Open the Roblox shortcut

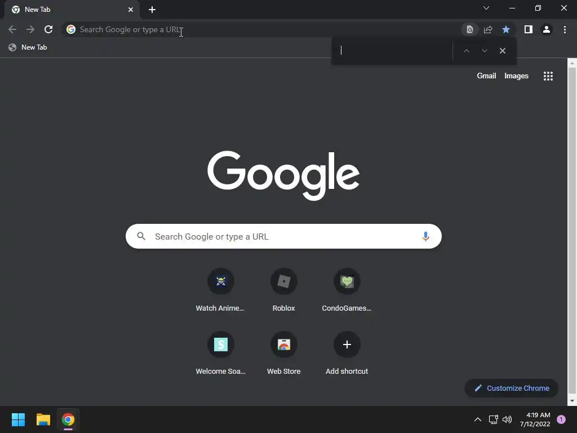click(284, 291)
